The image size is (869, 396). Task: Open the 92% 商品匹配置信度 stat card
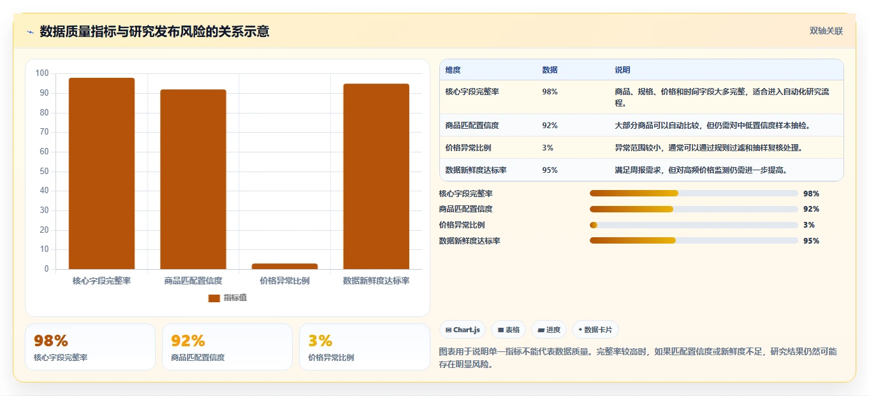click(227, 347)
